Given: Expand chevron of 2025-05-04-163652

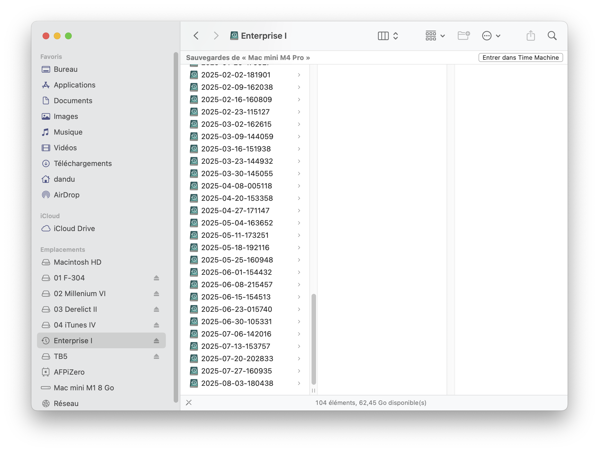Looking at the screenshot, I should tap(299, 223).
